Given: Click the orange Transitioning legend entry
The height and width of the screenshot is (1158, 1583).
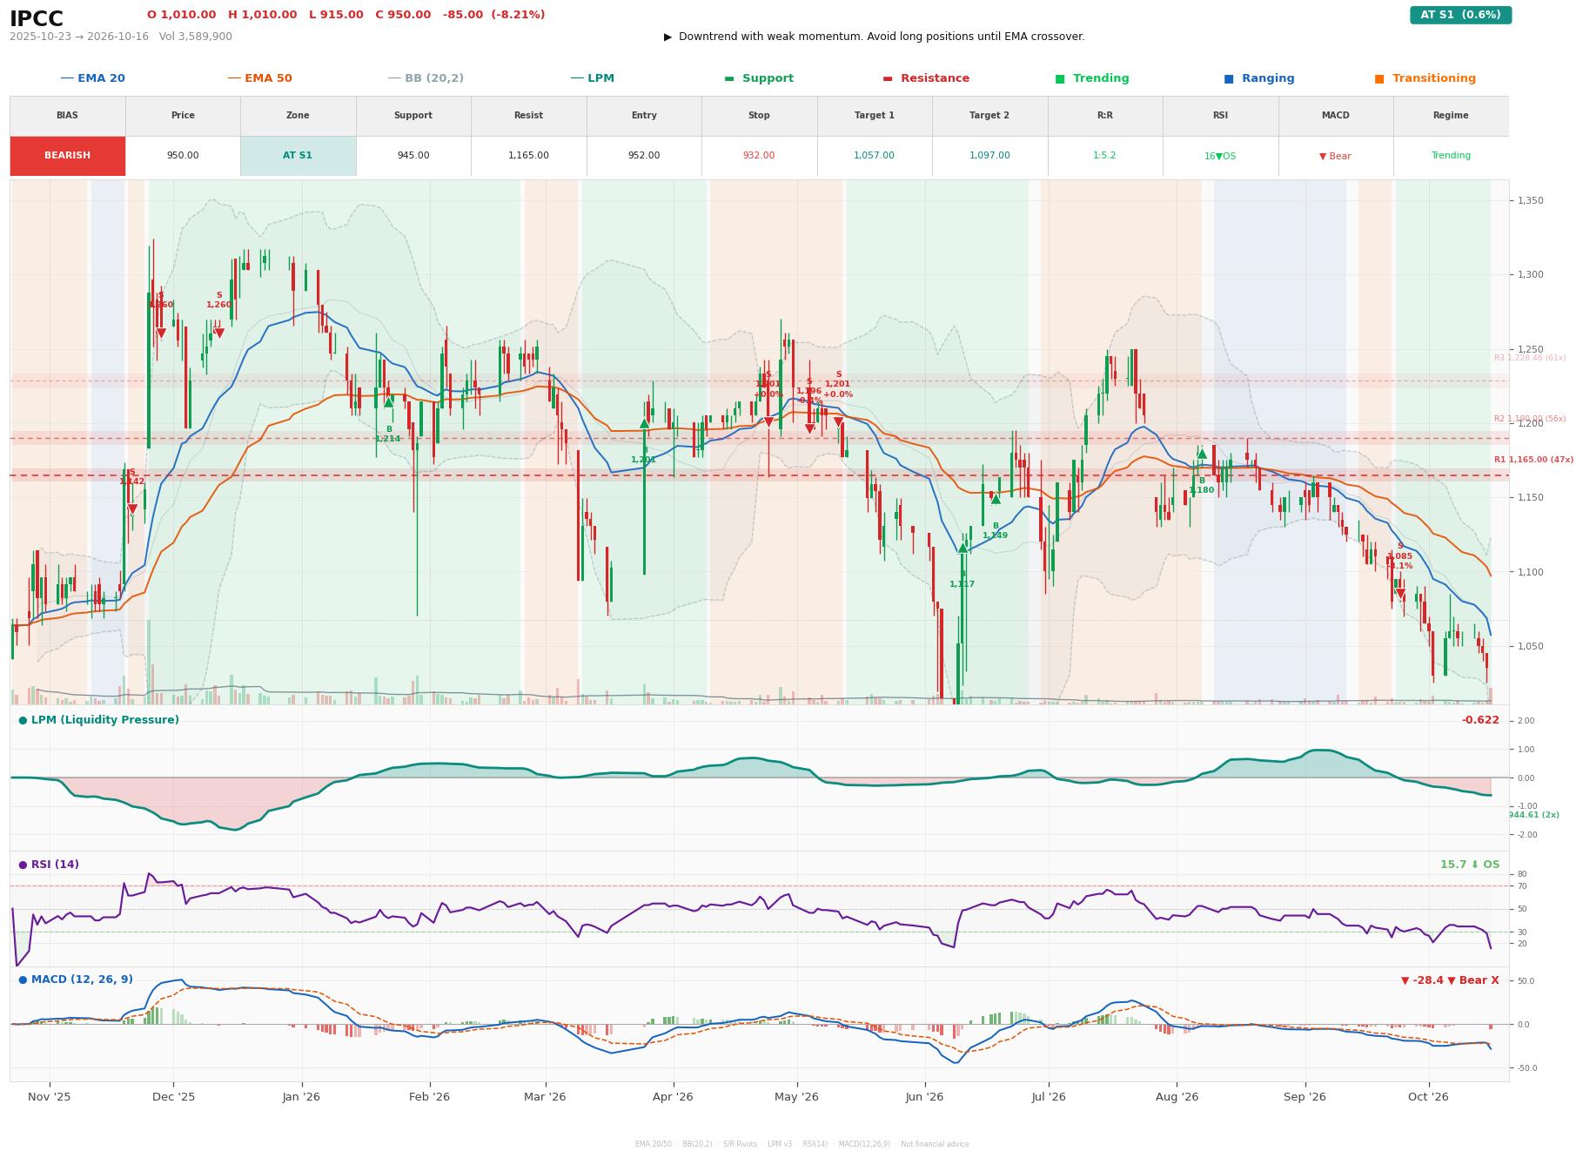Looking at the screenshot, I should 1425,78.
